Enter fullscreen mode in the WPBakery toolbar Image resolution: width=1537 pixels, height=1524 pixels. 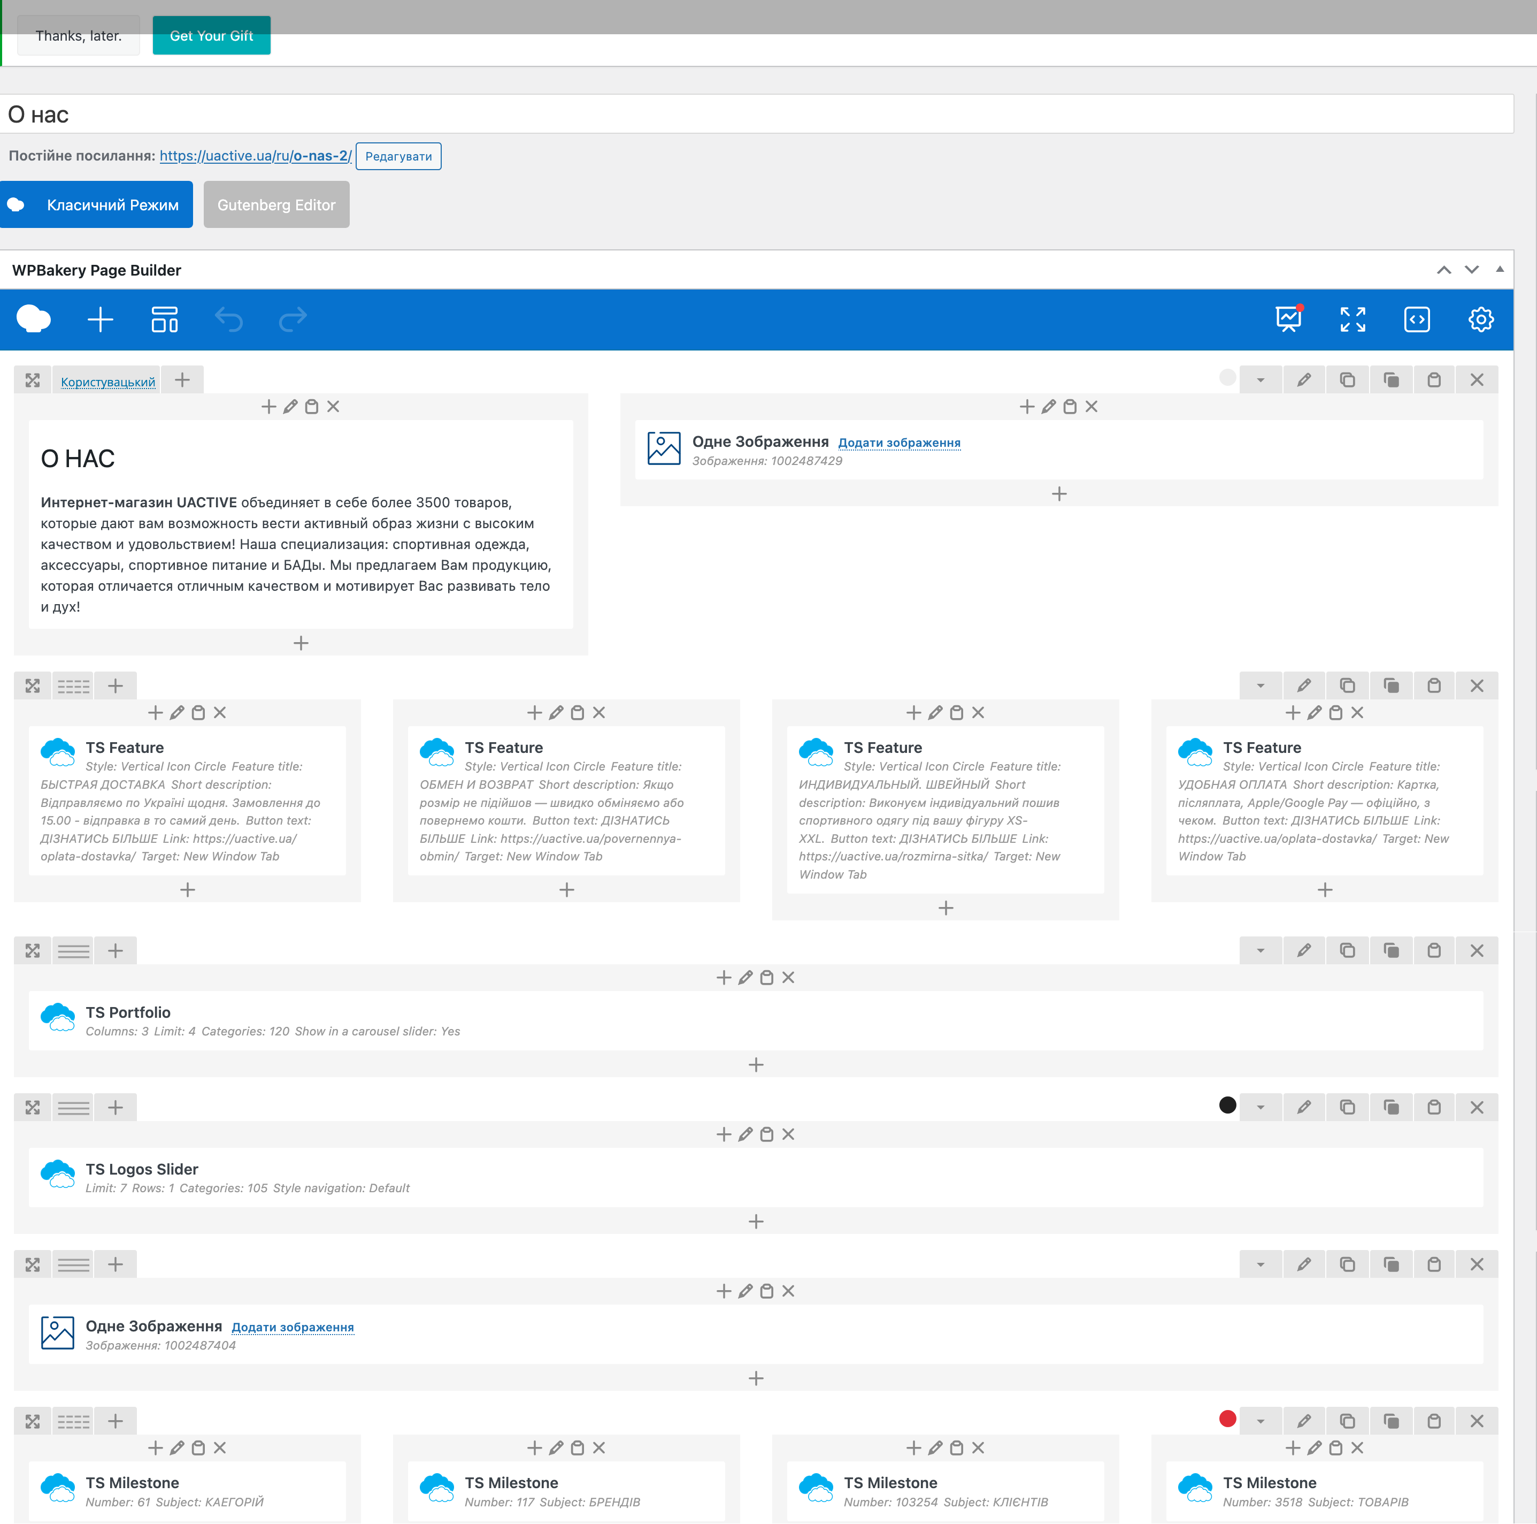(1352, 319)
